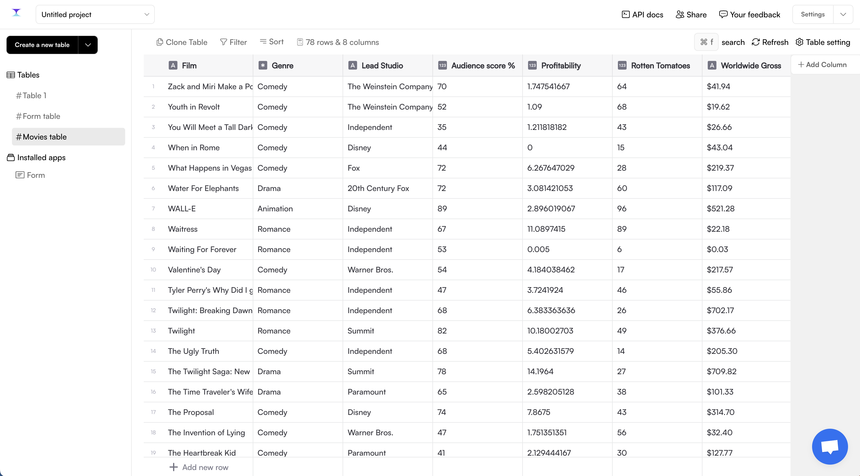Open Table setting gear icon

click(x=799, y=42)
